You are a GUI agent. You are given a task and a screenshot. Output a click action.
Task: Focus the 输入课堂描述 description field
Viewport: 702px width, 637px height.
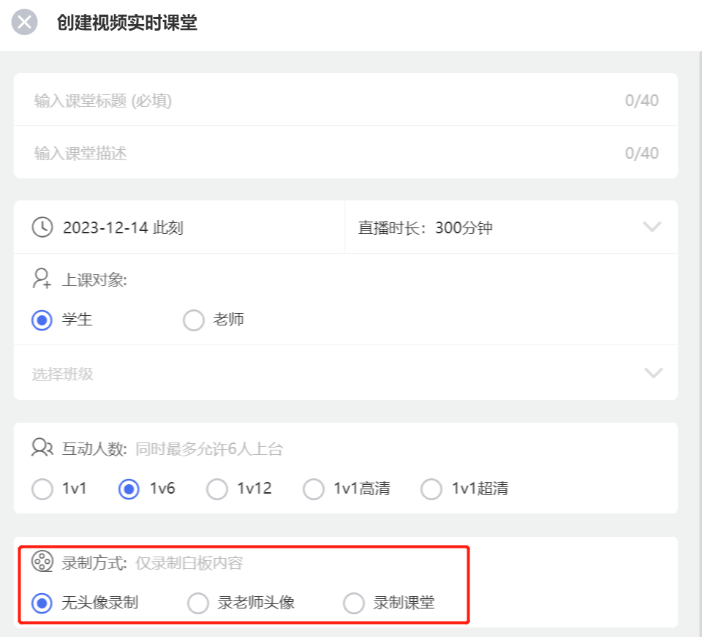tap(346, 153)
